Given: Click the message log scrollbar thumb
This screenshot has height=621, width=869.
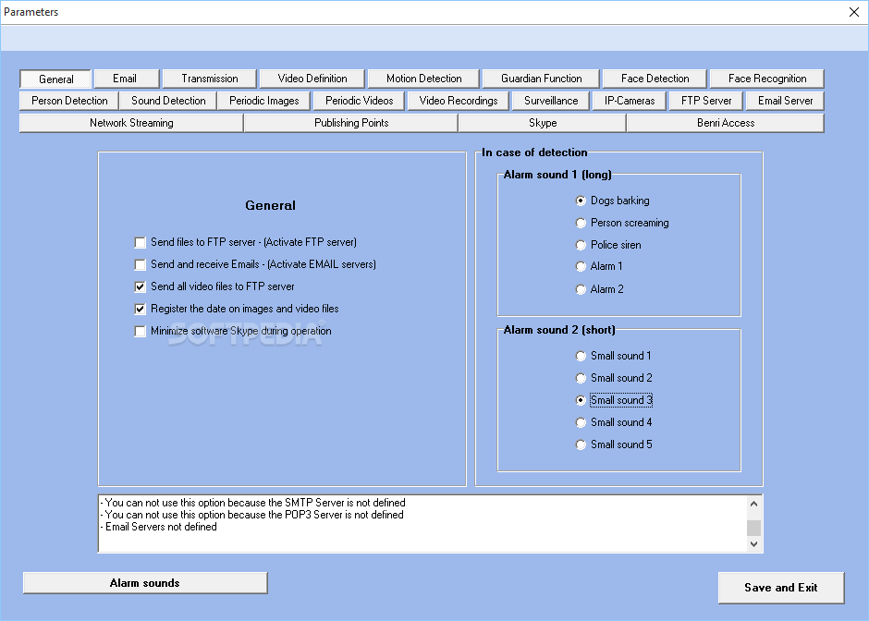Looking at the screenshot, I should 753,528.
